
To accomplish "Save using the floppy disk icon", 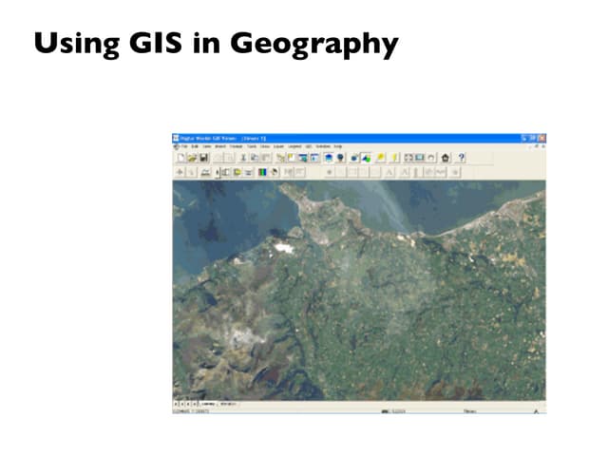I will (202, 158).
